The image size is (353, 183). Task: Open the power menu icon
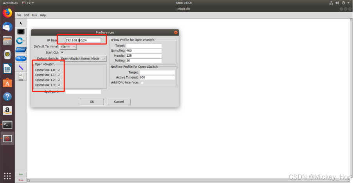point(343,3)
